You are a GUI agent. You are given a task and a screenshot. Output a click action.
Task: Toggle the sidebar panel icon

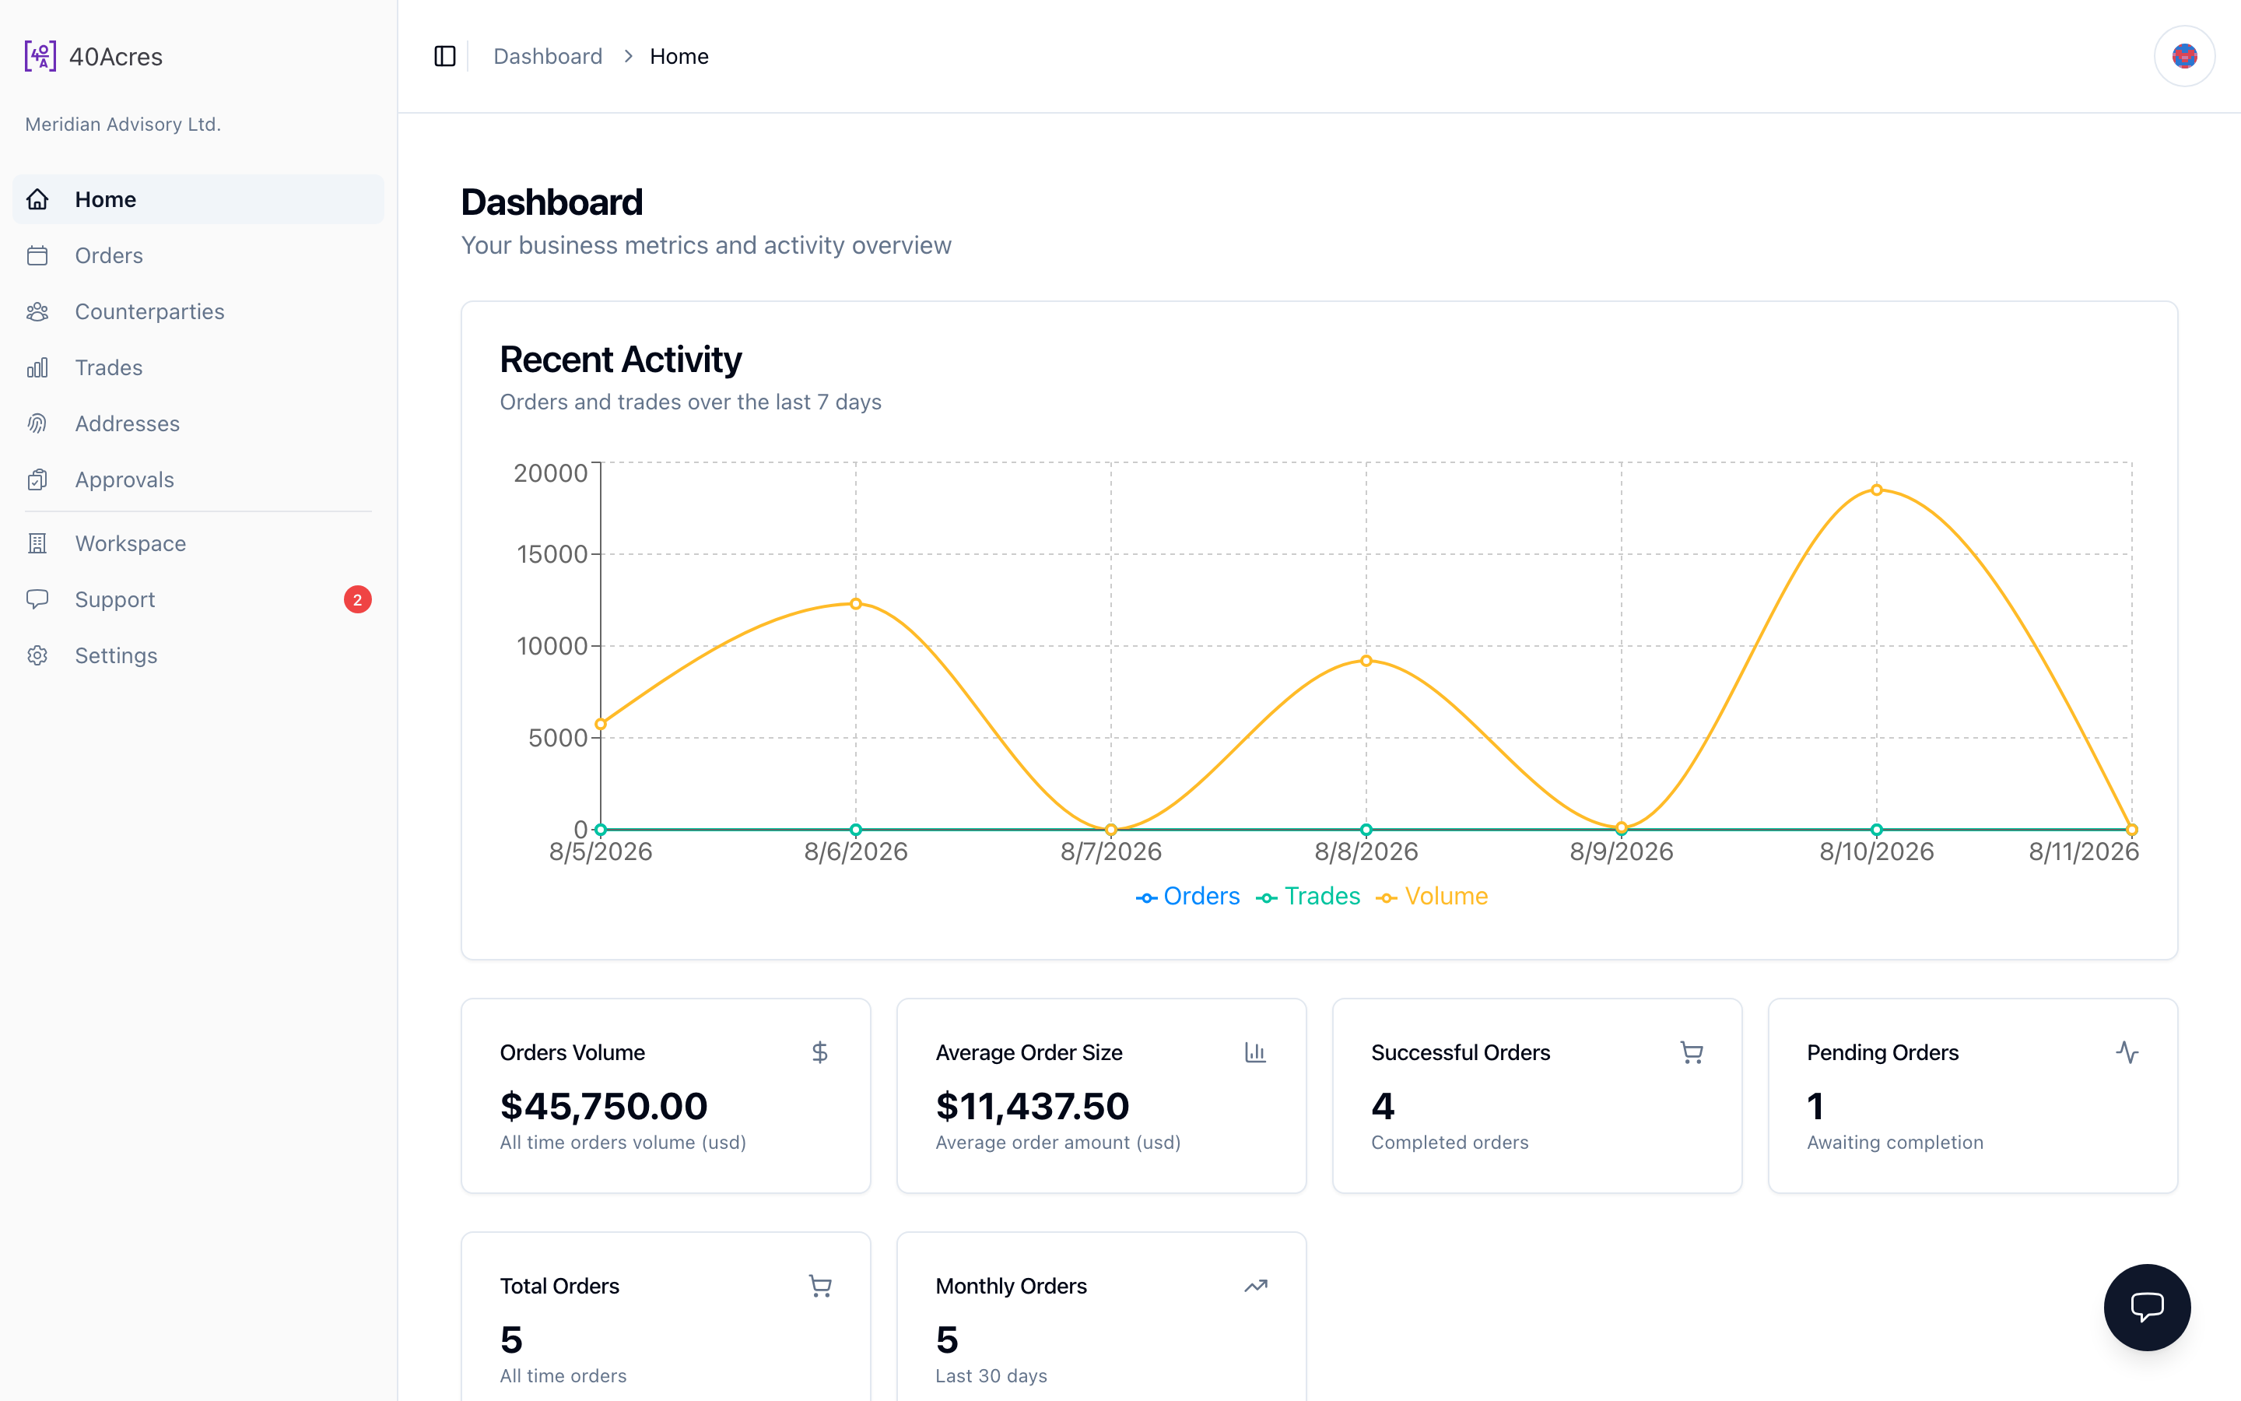click(444, 57)
